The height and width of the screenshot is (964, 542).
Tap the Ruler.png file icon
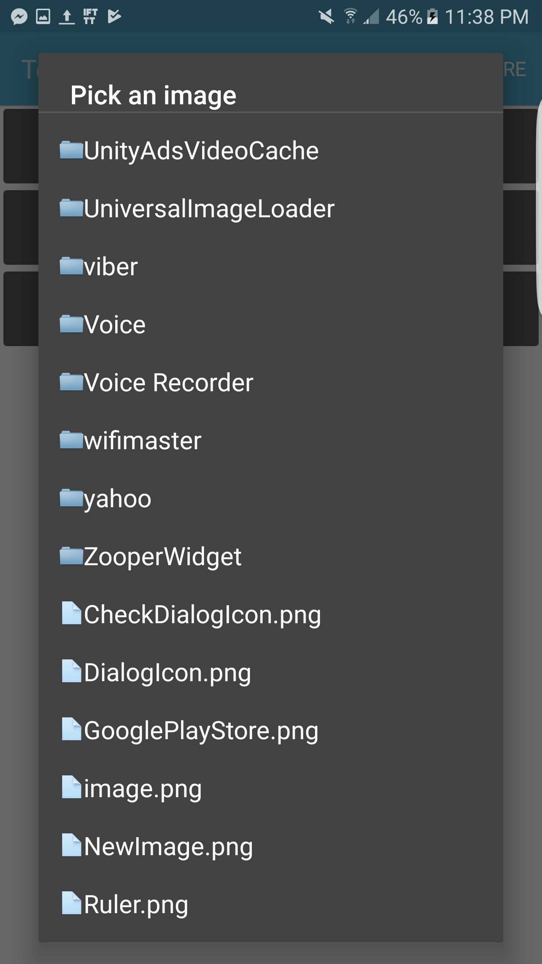72,903
